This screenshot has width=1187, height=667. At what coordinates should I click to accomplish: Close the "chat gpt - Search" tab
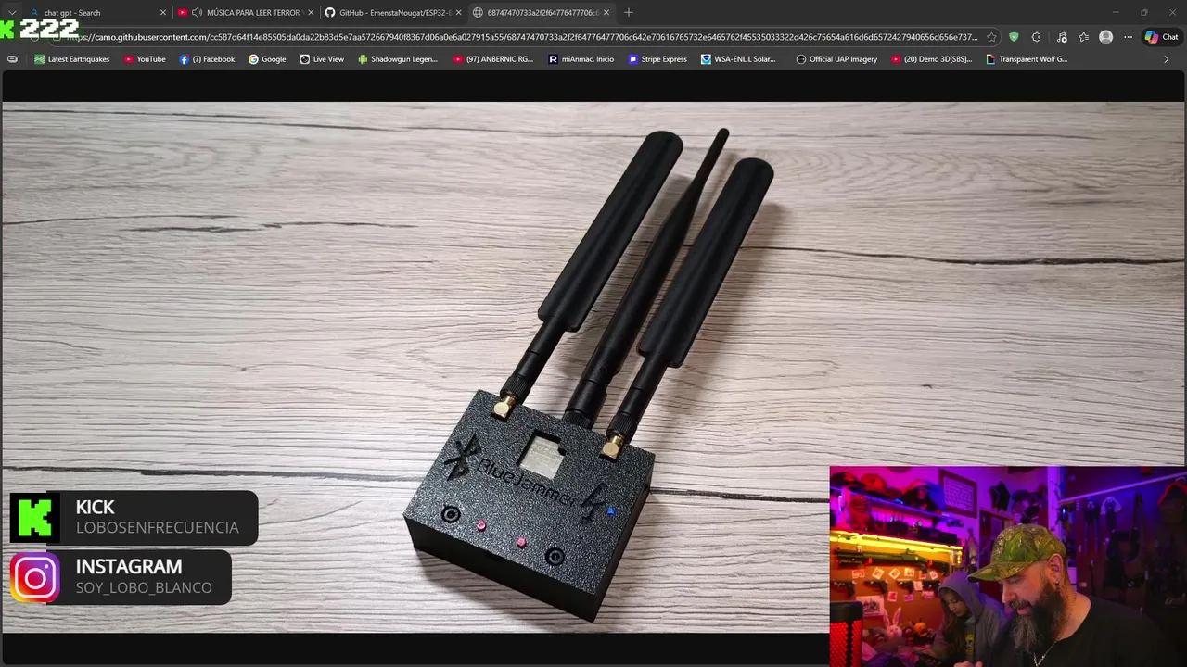point(163,13)
